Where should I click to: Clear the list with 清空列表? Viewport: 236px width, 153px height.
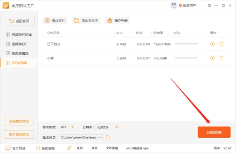click(x=118, y=20)
